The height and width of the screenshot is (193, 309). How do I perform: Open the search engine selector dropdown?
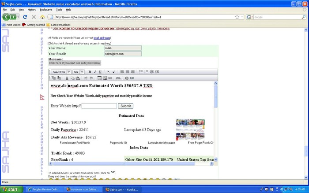250,17
